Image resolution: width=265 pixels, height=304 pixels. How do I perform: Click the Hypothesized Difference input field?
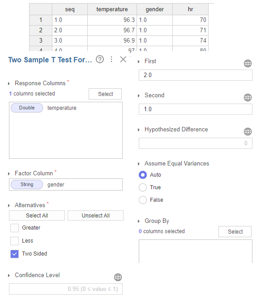(x=196, y=143)
